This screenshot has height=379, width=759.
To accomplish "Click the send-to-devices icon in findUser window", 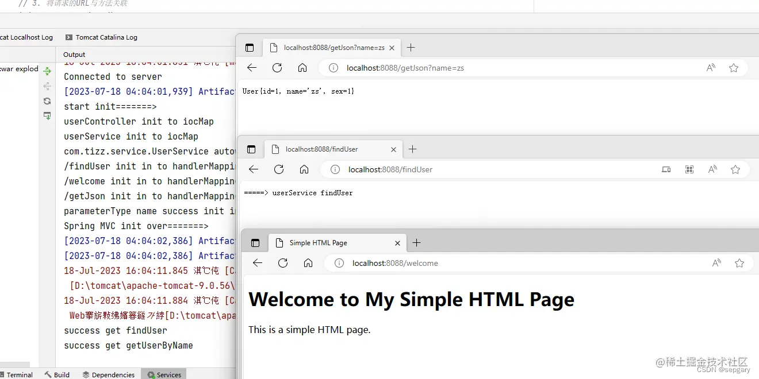I will click(x=666, y=169).
